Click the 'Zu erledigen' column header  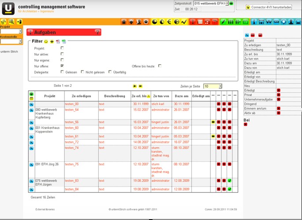coord(81,96)
